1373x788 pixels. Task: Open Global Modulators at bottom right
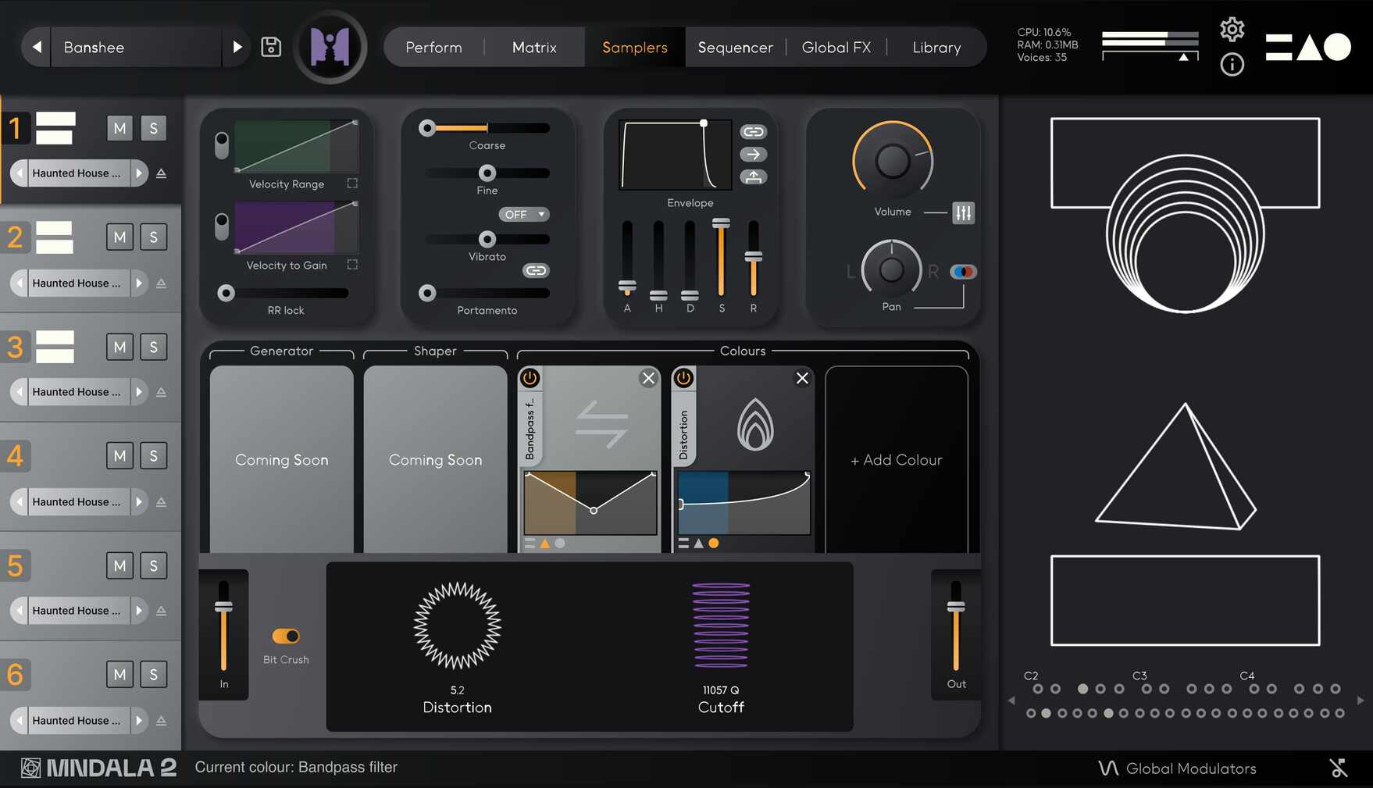click(1190, 768)
